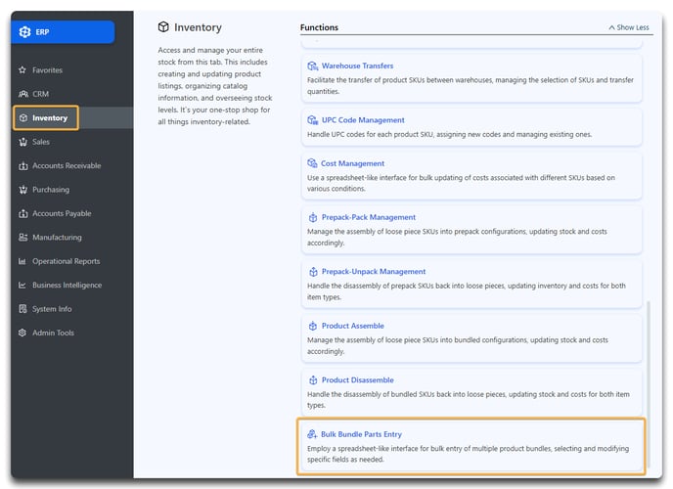Screen dimensions: 673x489
Task: Go to Business Intelligence section
Action: coord(67,286)
